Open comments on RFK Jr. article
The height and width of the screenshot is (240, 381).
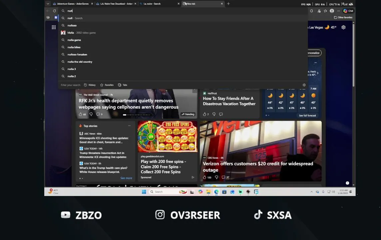(x=99, y=114)
